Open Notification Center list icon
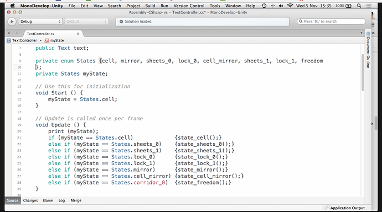 click(x=369, y=6)
